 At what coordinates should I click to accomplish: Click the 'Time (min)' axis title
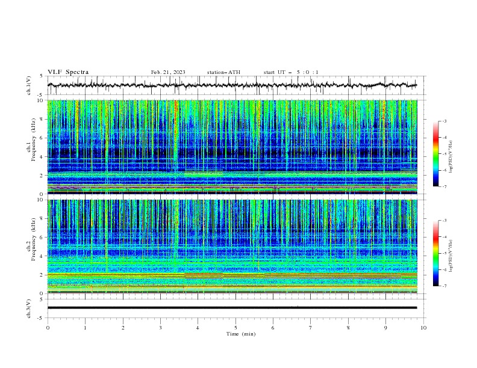[241, 334]
